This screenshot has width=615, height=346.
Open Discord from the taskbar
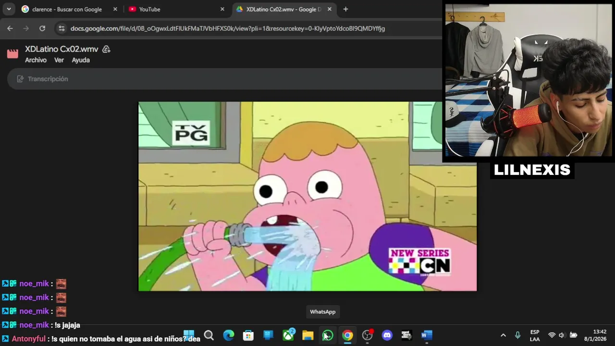click(x=387, y=335)
